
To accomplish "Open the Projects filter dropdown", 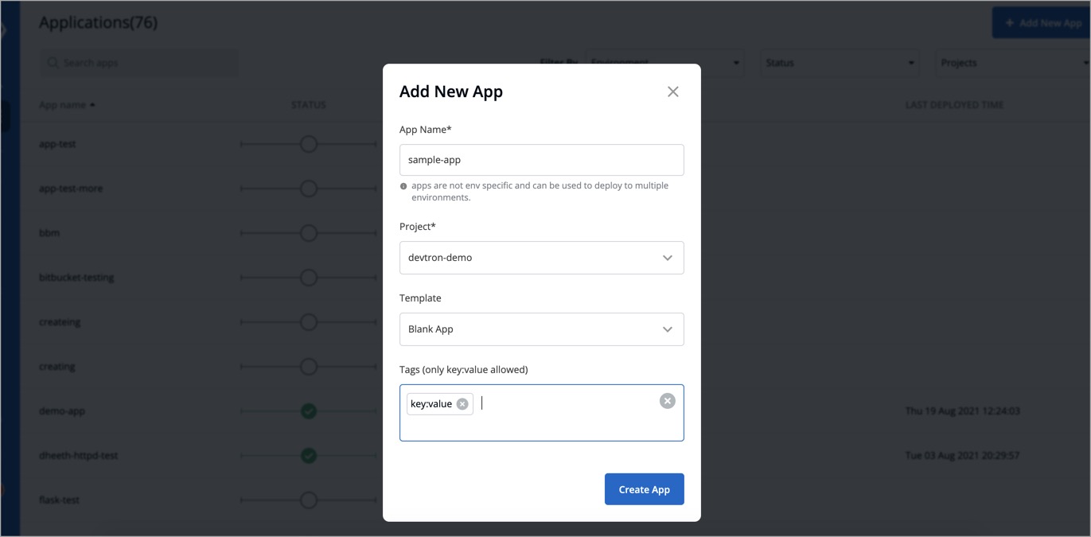I will (1011, 63).
